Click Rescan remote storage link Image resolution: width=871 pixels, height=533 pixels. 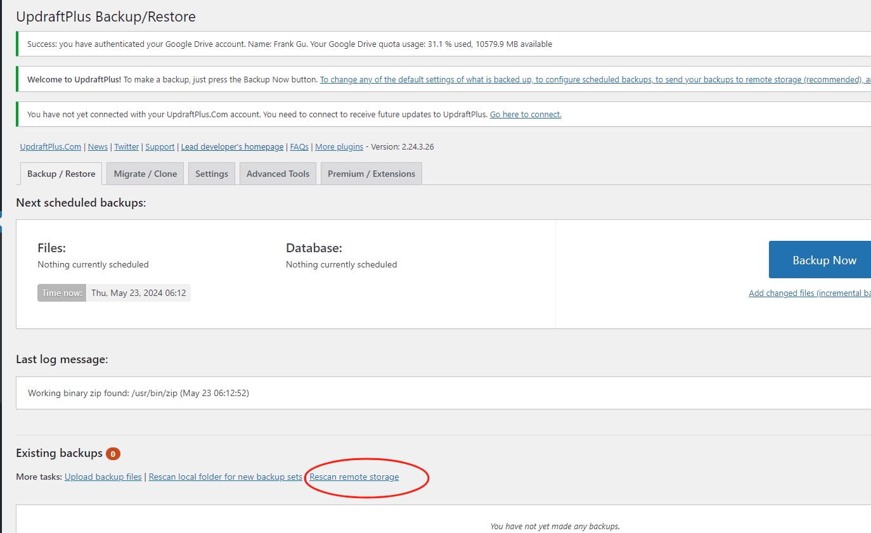[354, 477]
